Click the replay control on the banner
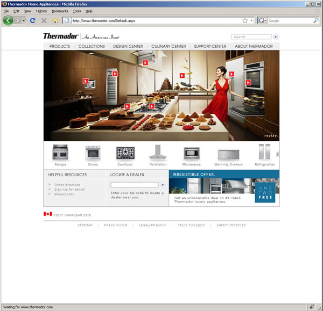Image resolution: width=323 pixels, height=311 pixels. (271, 136)
